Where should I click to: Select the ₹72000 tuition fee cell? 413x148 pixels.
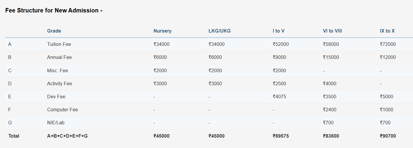388,44
